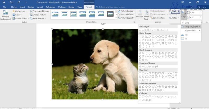The width and height of the screenshot is (209, 109).
Task: Open the Picture Layout dropdown
Action: coord(126,18)
